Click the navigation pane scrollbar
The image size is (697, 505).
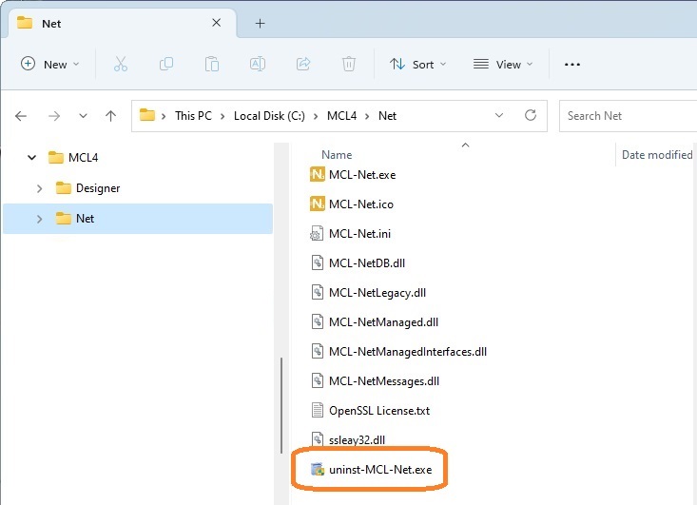click(x=281, y=405)
